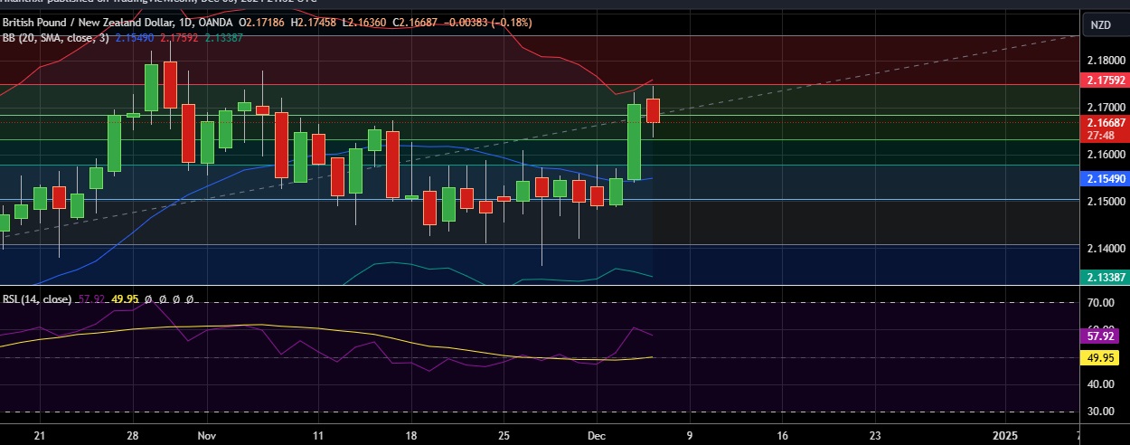Click the 9 date label on the time axis
This screenshot has width=1130, height=445.
(x=689, y=435)
